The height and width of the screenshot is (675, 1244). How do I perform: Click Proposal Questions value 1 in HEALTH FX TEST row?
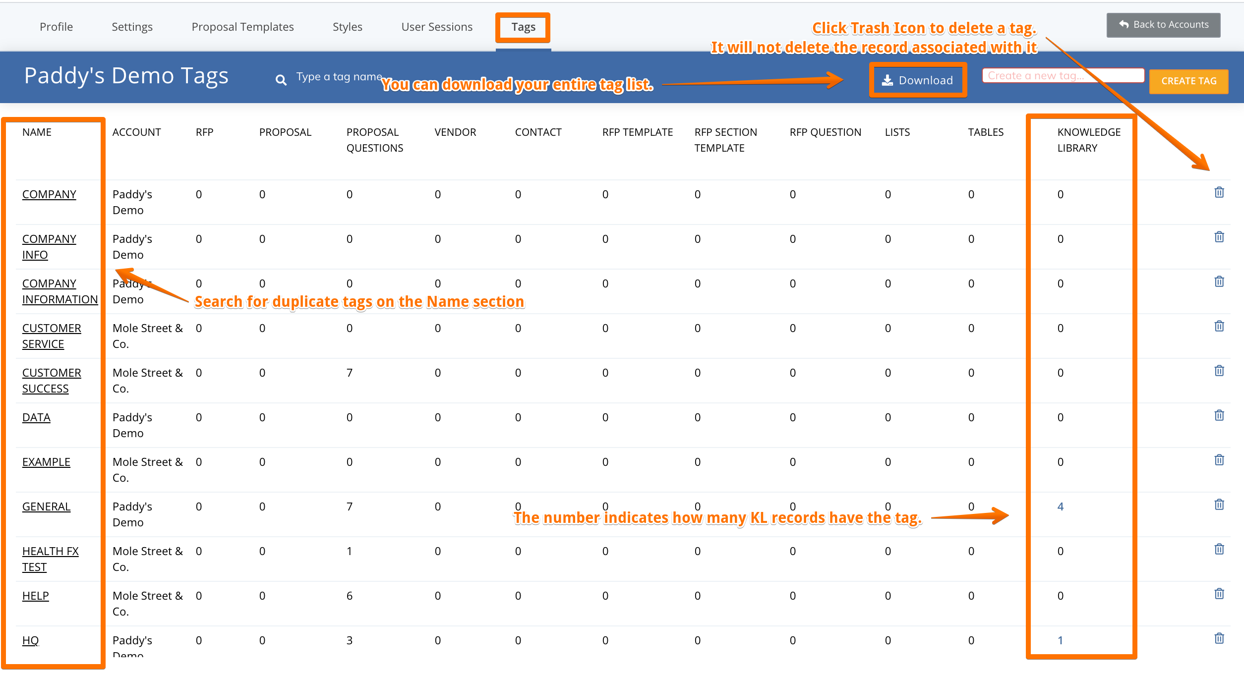[349, 551]
